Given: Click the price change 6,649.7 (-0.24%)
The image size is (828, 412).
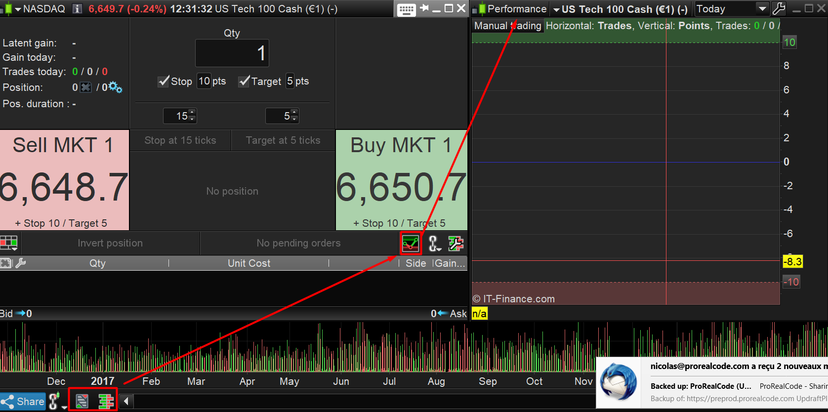Looking at the screenshot, I should pos(127,9).
